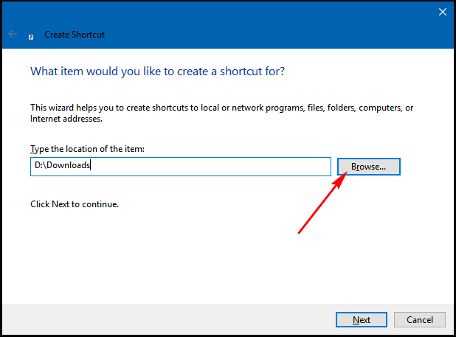
Task: Click the "Click Next to continue" text
Action: pos(75,204)
